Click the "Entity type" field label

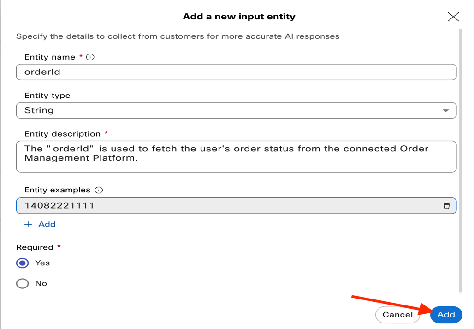(x=47, y=96)
